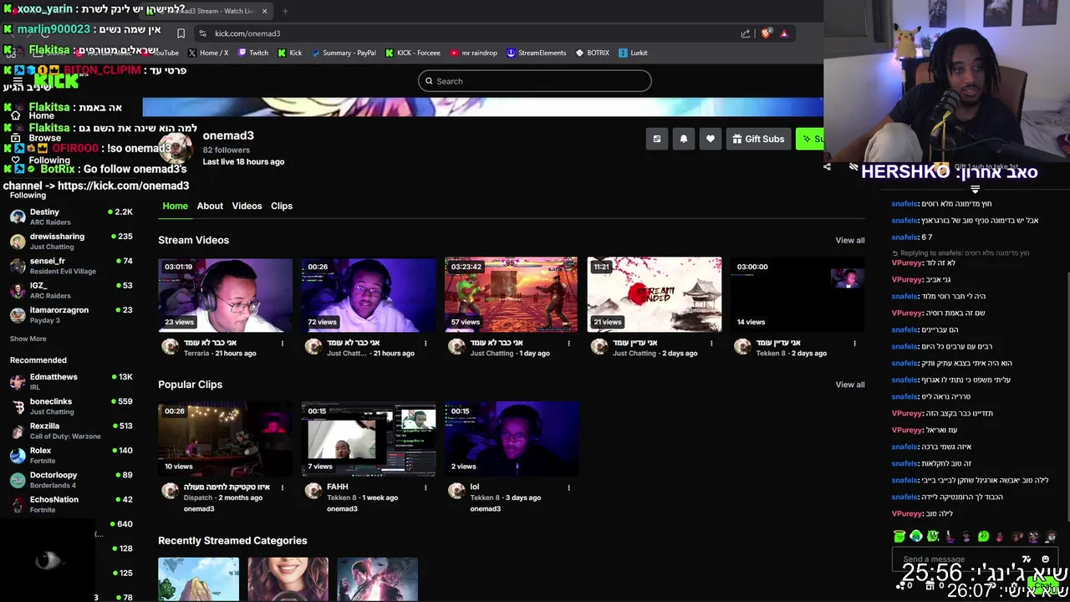Open Edmatthews recommended channel
This screenshot has width=1070, height=602.
[71, 381]
